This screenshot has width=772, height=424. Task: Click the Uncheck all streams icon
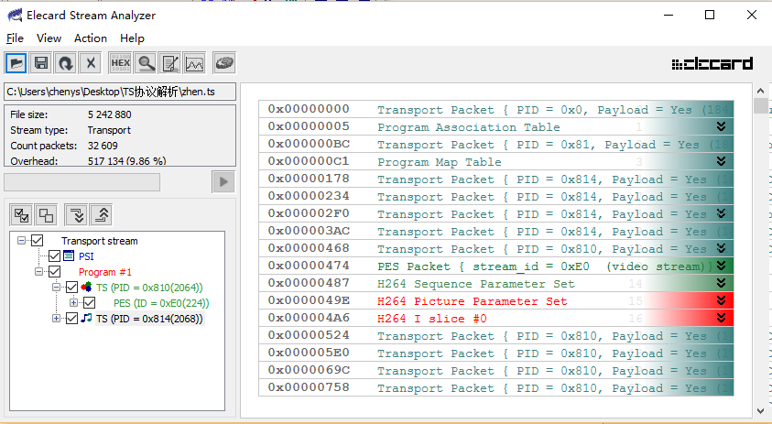coord(47,215)
